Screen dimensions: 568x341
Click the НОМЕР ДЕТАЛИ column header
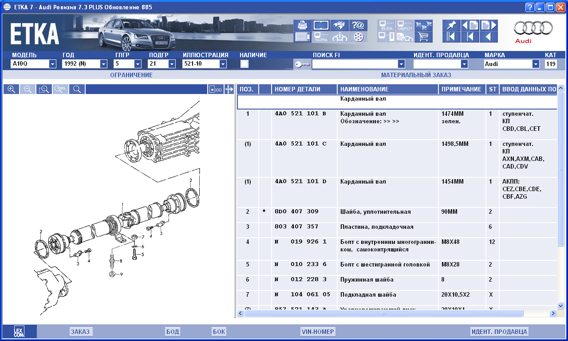coord(304,89)
